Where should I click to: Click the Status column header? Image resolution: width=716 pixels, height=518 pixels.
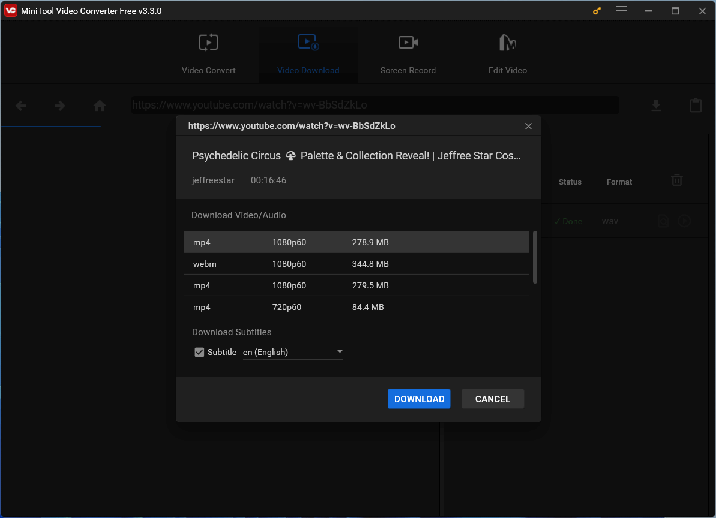[570, 182]
